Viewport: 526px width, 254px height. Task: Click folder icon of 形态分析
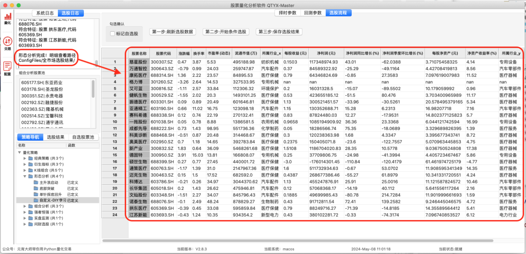tap(31, 176)
